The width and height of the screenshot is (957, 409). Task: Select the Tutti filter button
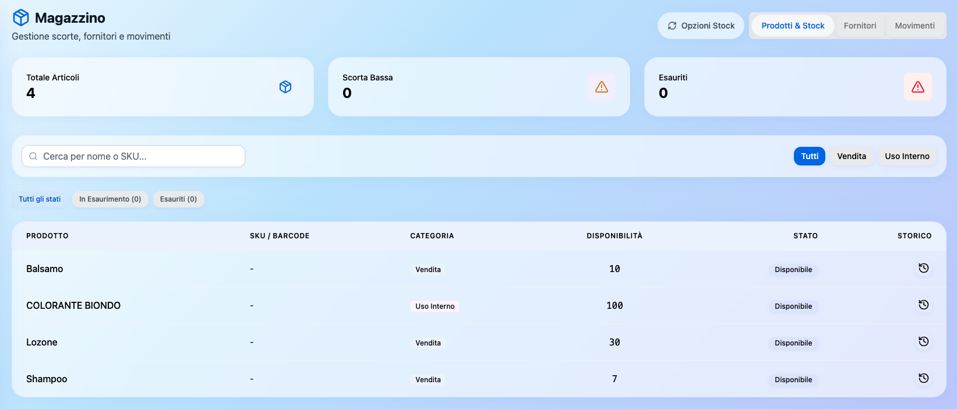pyautogui.click(x=809, y=156)
